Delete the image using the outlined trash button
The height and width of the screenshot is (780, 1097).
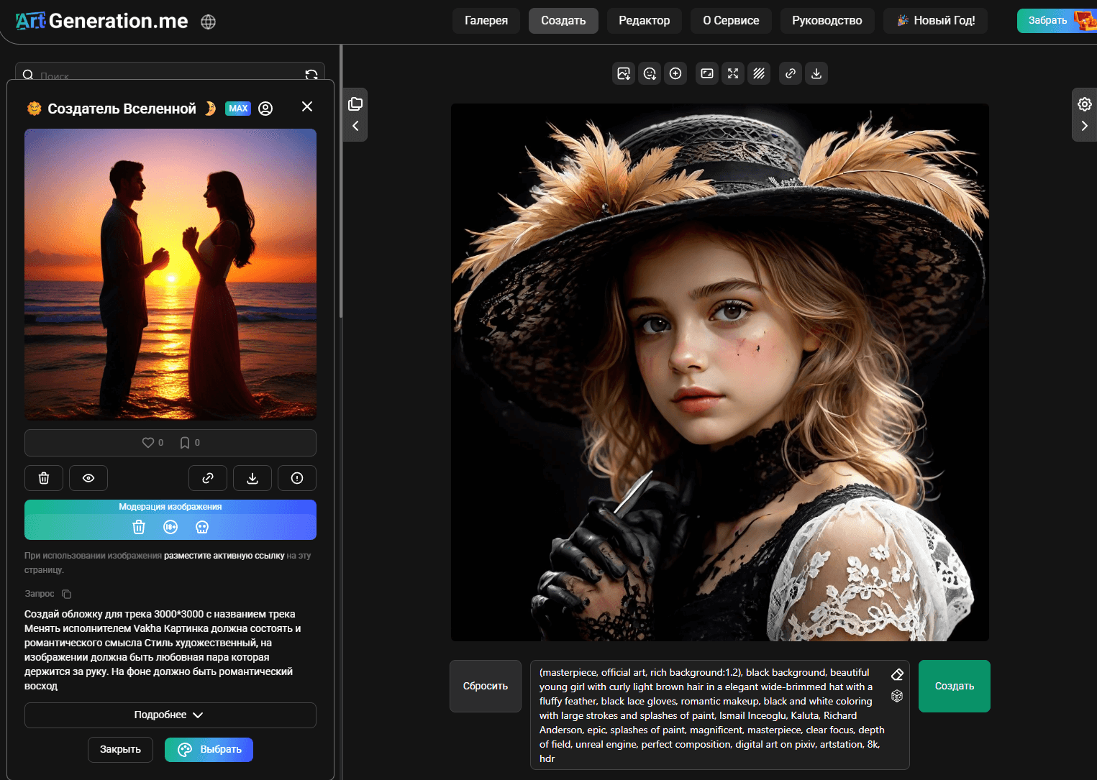pos(44,478)
